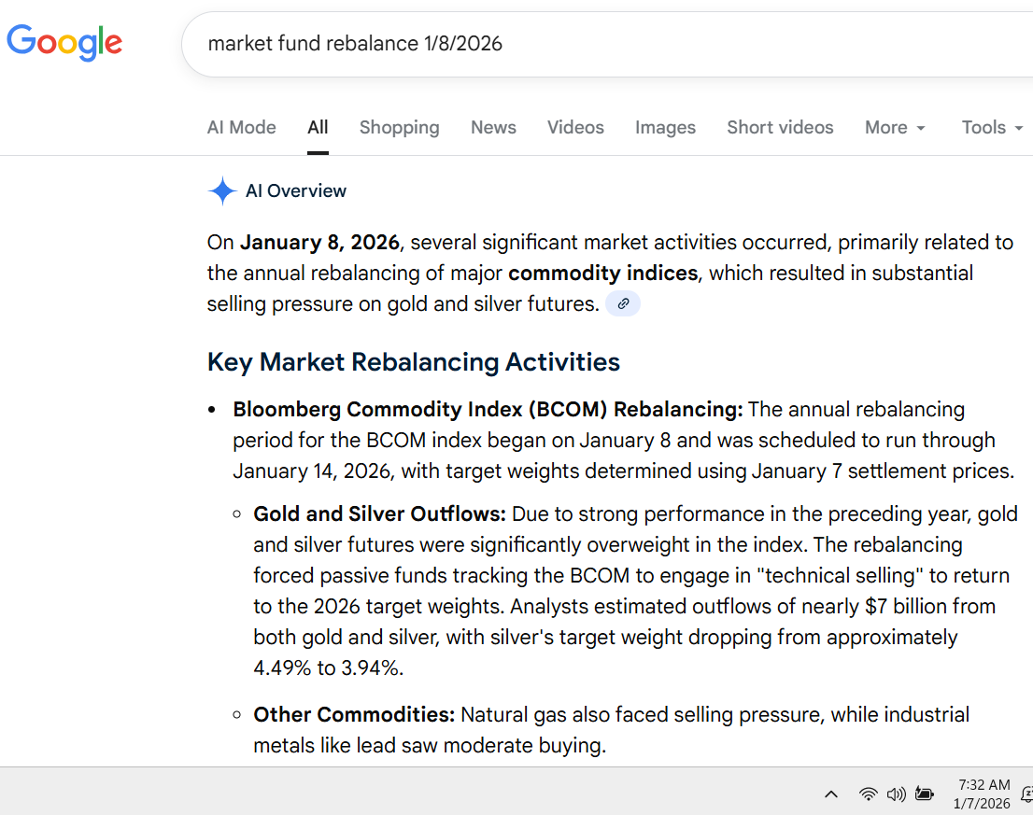Go to the Shopping tab
The width and height of the screenshot is (1033, 815).
(399, 128)
